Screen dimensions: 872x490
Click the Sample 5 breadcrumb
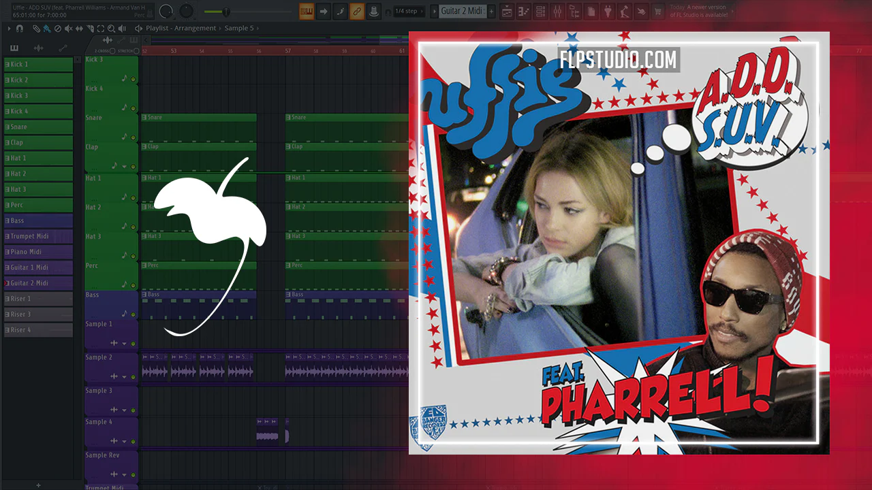[238, 29]
